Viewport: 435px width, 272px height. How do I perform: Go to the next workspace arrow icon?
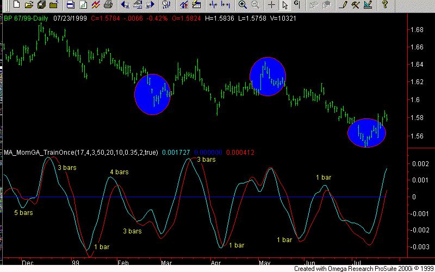(150, 4)
